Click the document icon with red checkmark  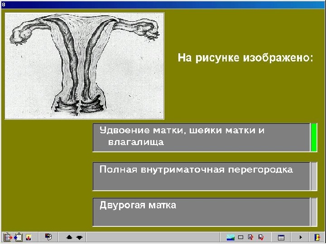pos(261,237)
